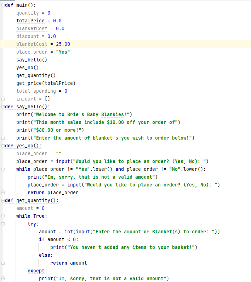Click fold end marker at blanket's print line
This screenshot has width=251, height=282.
3,138
